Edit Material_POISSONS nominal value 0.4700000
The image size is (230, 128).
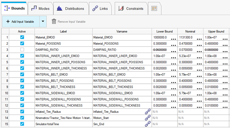186,44
